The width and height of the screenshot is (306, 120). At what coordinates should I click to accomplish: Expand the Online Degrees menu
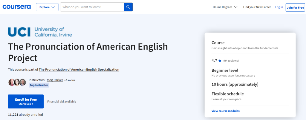(x=225, y=7)
